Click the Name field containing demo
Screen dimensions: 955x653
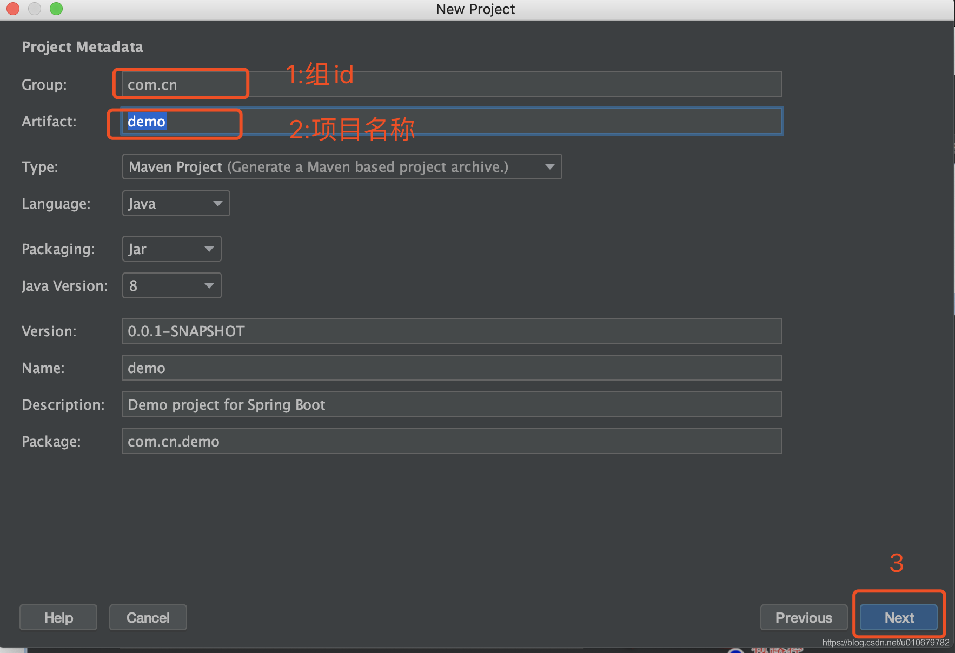pos(452,368)
